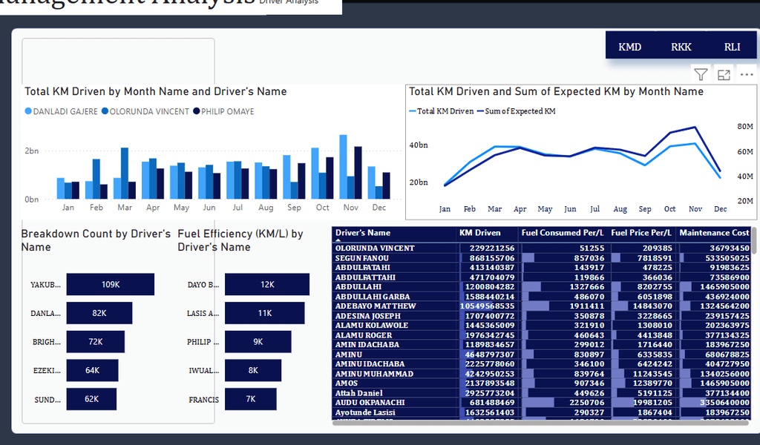
Task: Click Attah Daniel driver name cell
Action: [x=358, y=393]
